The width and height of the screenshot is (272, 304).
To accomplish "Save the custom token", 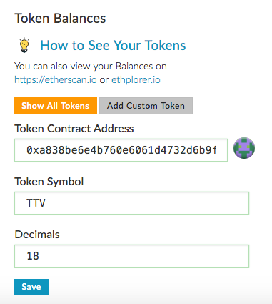I will 31,287.
